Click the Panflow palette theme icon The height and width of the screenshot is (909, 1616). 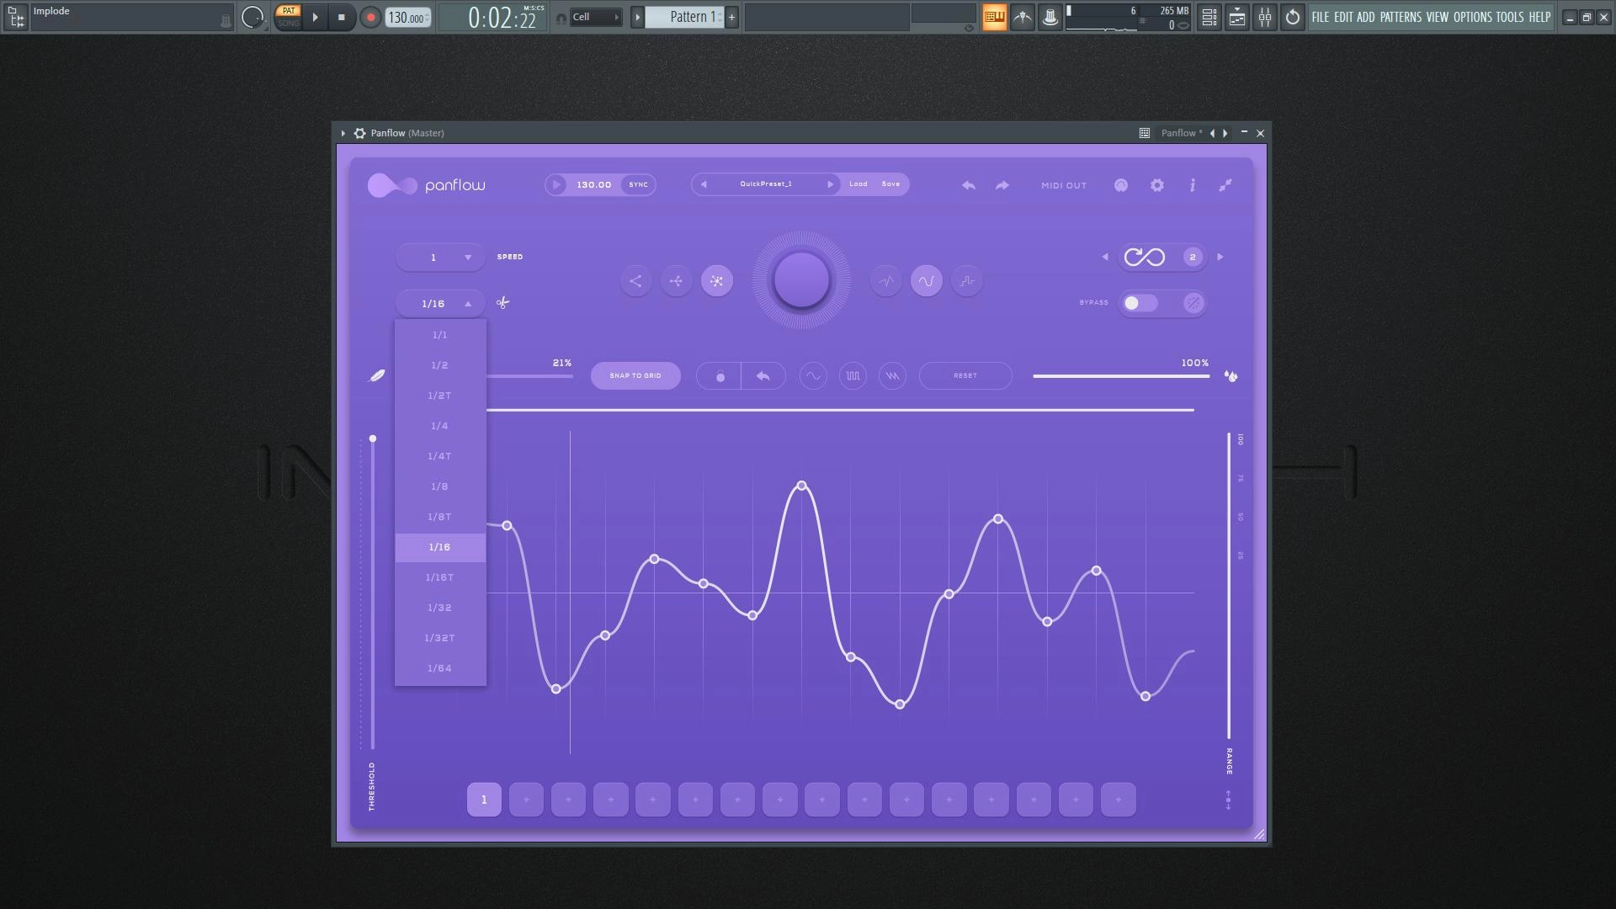click(x=1121, y=185)
